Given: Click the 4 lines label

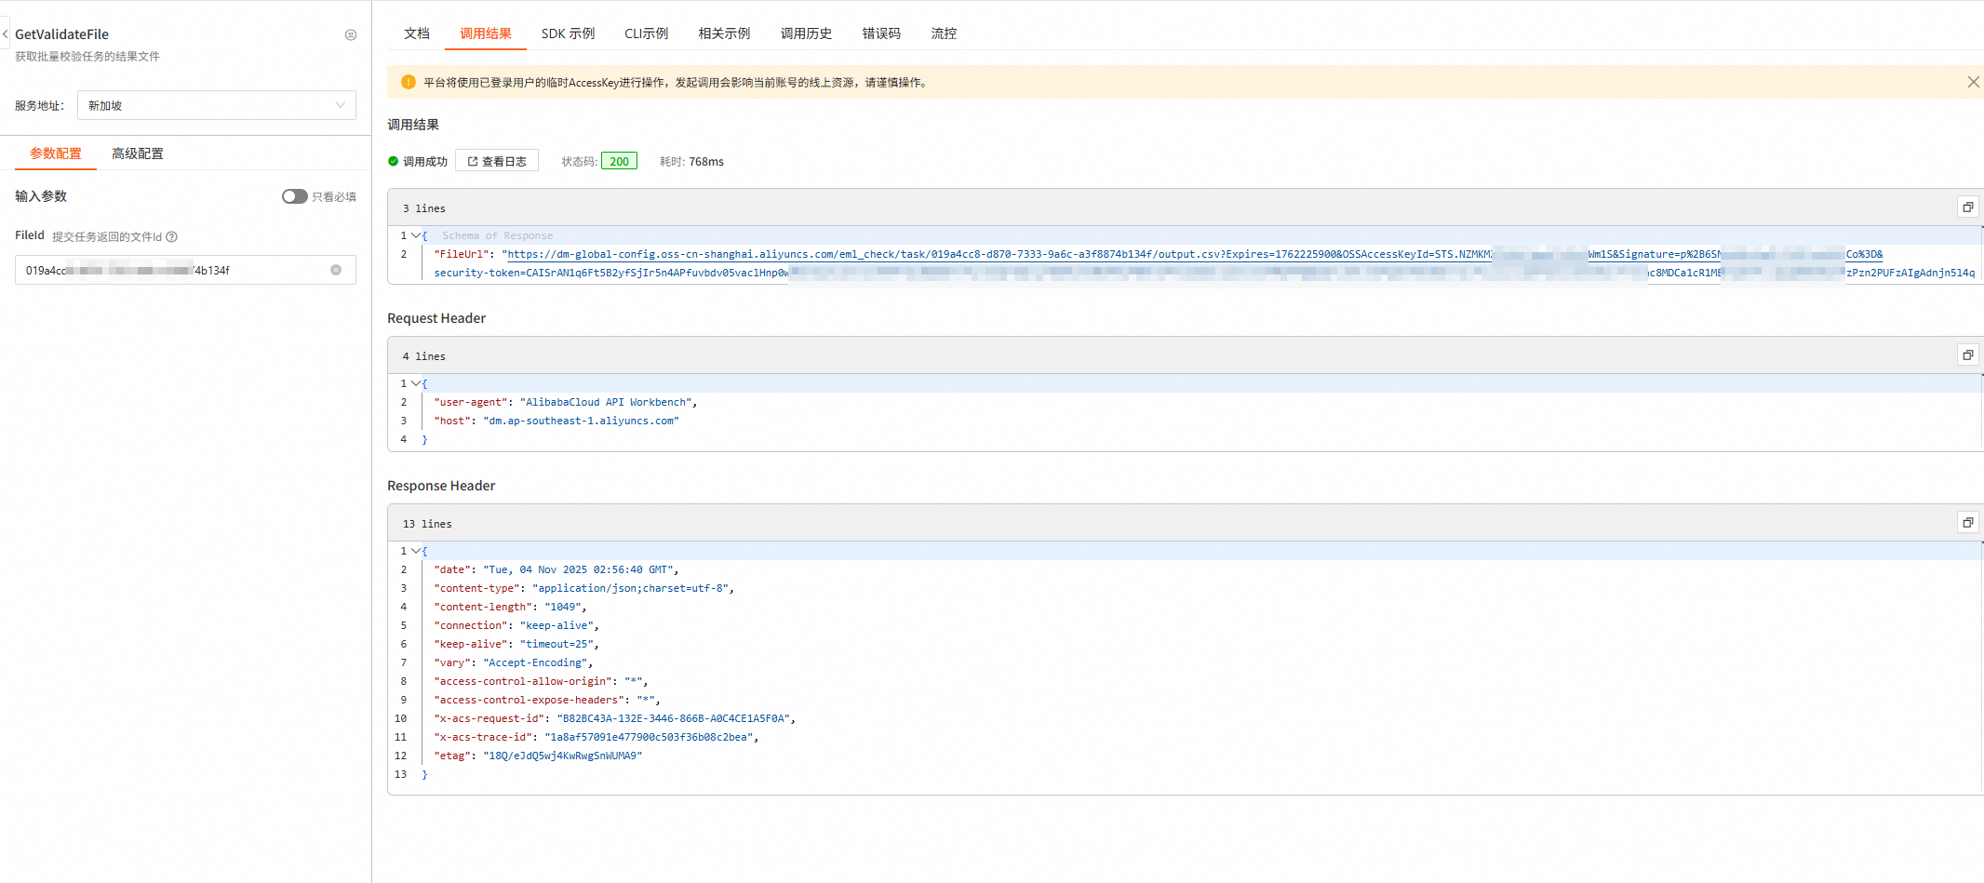Looking at the screenshot, I should click(x=424, y=356).
